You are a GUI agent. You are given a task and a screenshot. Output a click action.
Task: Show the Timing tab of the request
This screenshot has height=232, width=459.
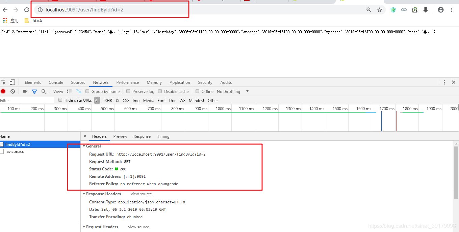pyautogui.click(x=163, y=136)
